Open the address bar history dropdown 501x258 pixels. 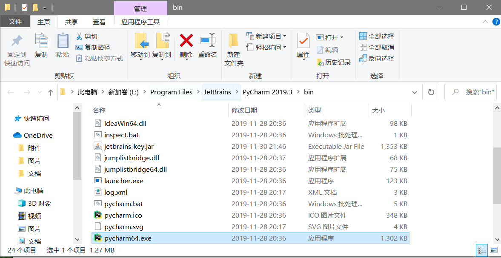coord(415,93)
